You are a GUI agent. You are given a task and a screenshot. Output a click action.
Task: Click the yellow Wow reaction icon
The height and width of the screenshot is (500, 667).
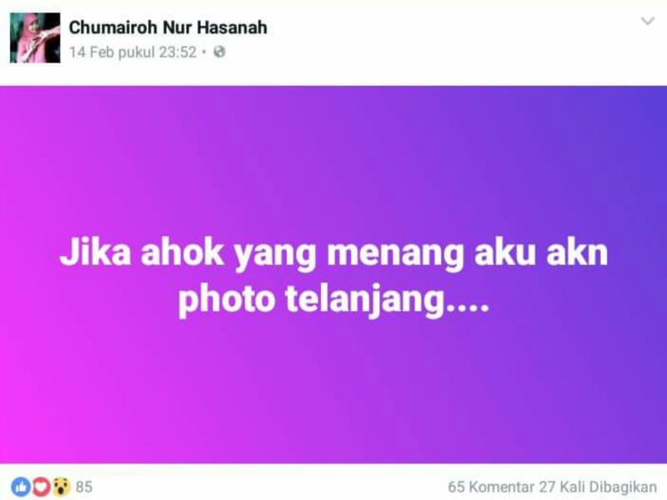pyautogui.click(x=61, y=487)
